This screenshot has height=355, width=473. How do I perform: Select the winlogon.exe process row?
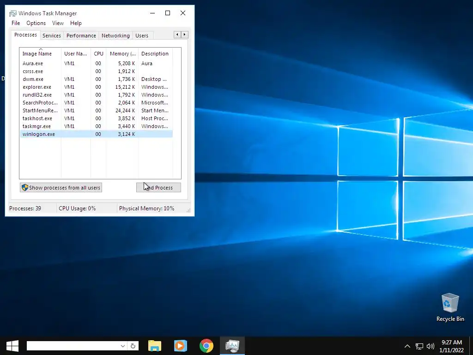point(96,134)
